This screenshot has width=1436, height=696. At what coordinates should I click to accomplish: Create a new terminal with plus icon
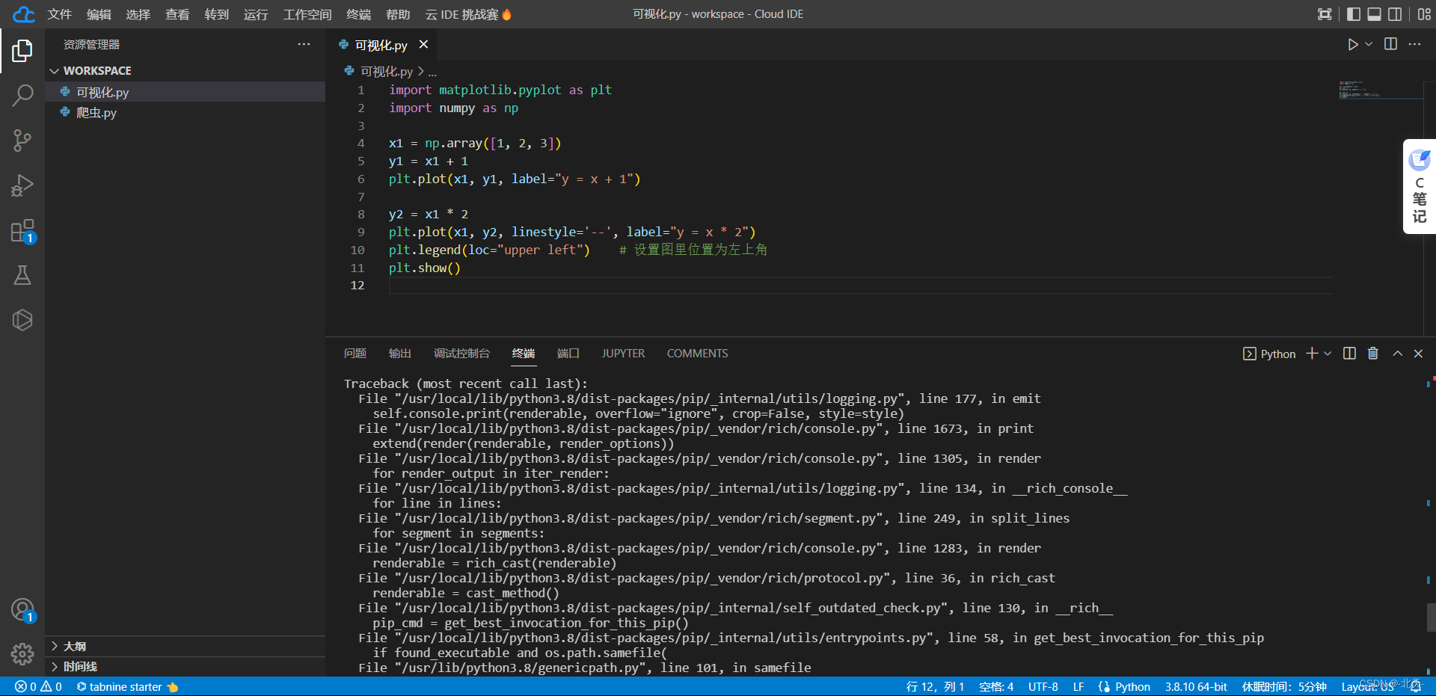1311,354
